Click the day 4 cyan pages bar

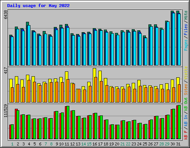tap(29, 46)
